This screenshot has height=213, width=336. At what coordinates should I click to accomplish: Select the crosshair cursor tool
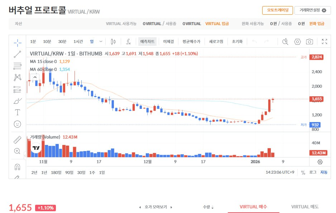pos(17,42)
